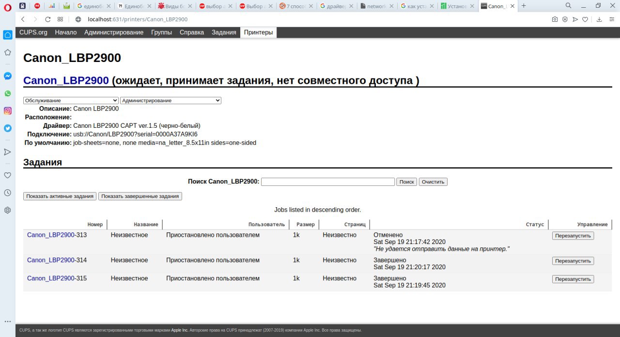Click the three-dot sidebar setup icon

pos(7,321)
